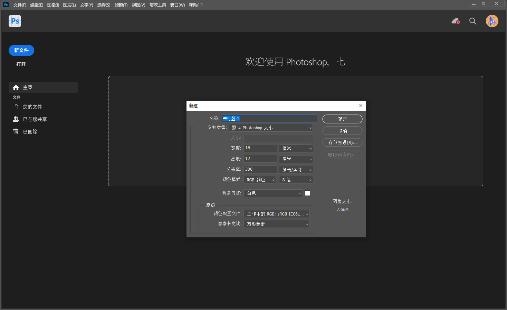Open the 视图(V) menu
Screen dimensions: 507x310
click(138, 5)
